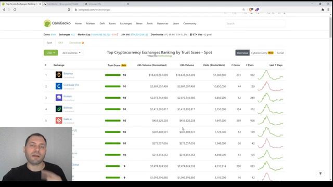This screenshot has height=187, width=333.
Task: Open the Markets menu
Action: click(x=91, y=23)
